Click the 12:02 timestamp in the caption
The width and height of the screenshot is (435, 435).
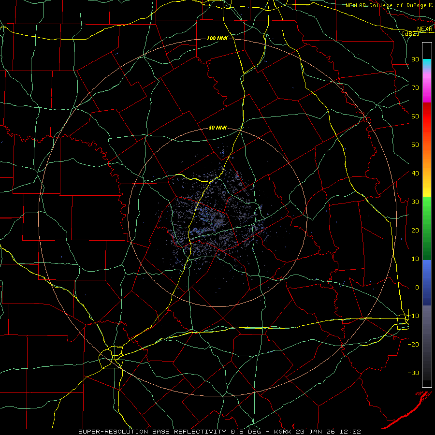click(x=351, y=432)
